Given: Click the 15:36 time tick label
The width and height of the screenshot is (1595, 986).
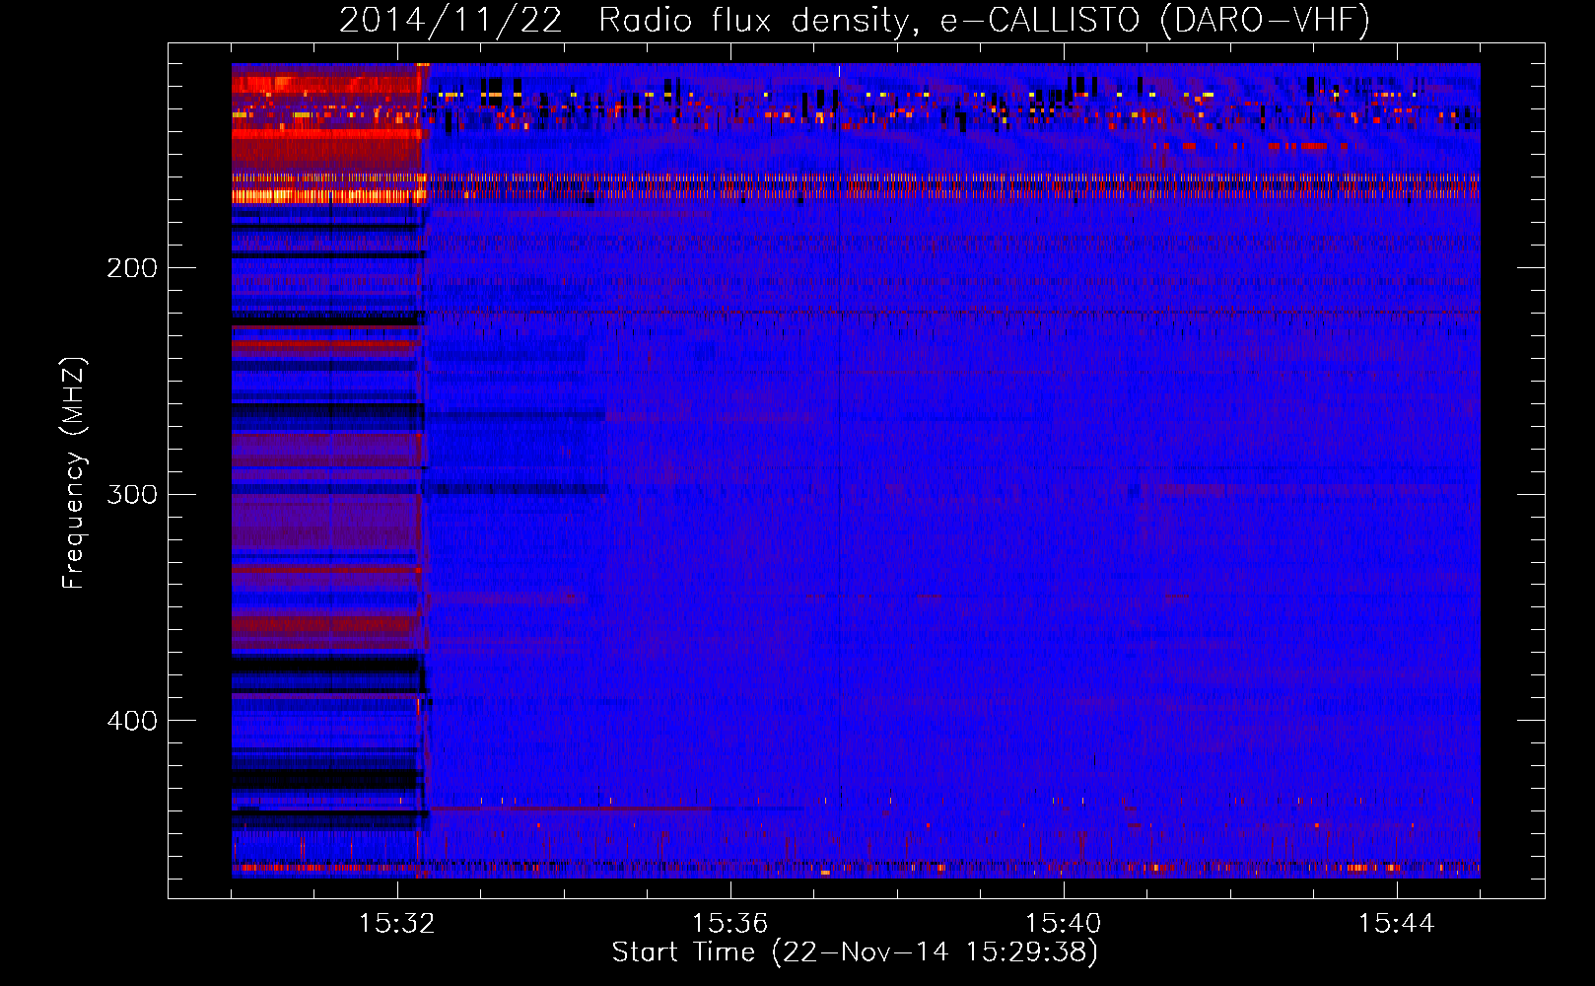Looking at the screenshot, I should 729,924.
